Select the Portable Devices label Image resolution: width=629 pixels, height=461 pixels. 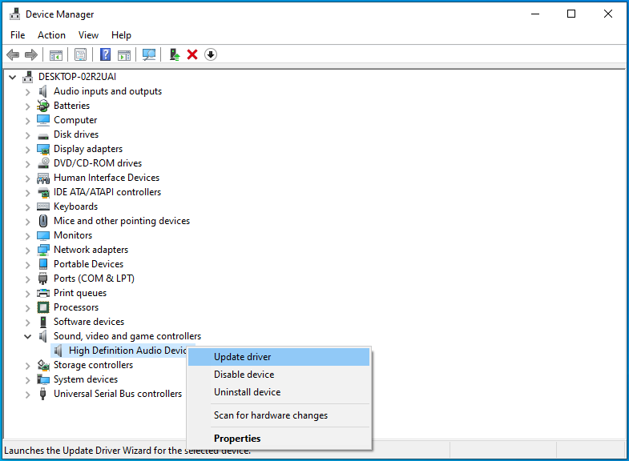[89, 264]
